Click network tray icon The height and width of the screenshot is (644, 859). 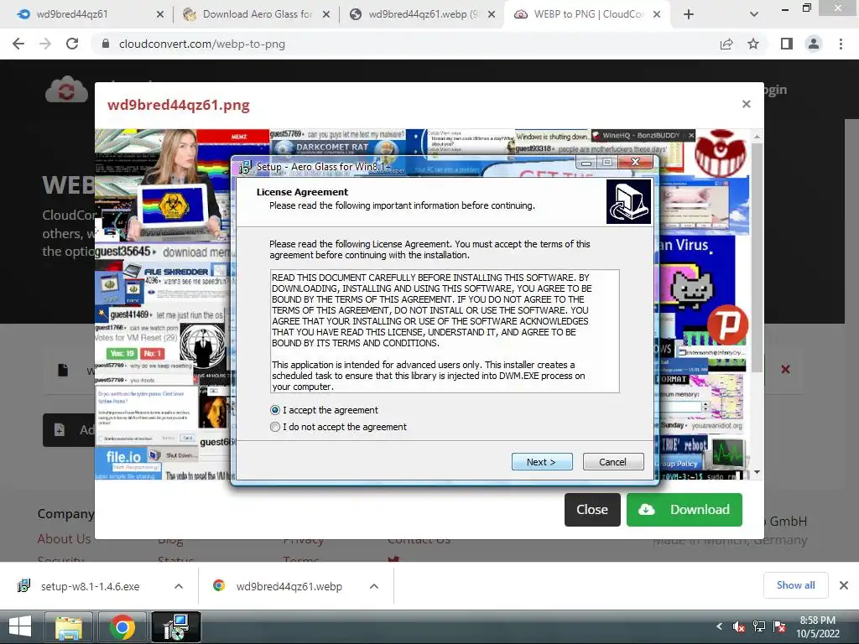pyautogui.click(x=758, y=626)
